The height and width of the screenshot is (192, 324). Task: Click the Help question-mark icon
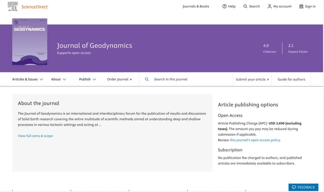[x=225, y=6]
